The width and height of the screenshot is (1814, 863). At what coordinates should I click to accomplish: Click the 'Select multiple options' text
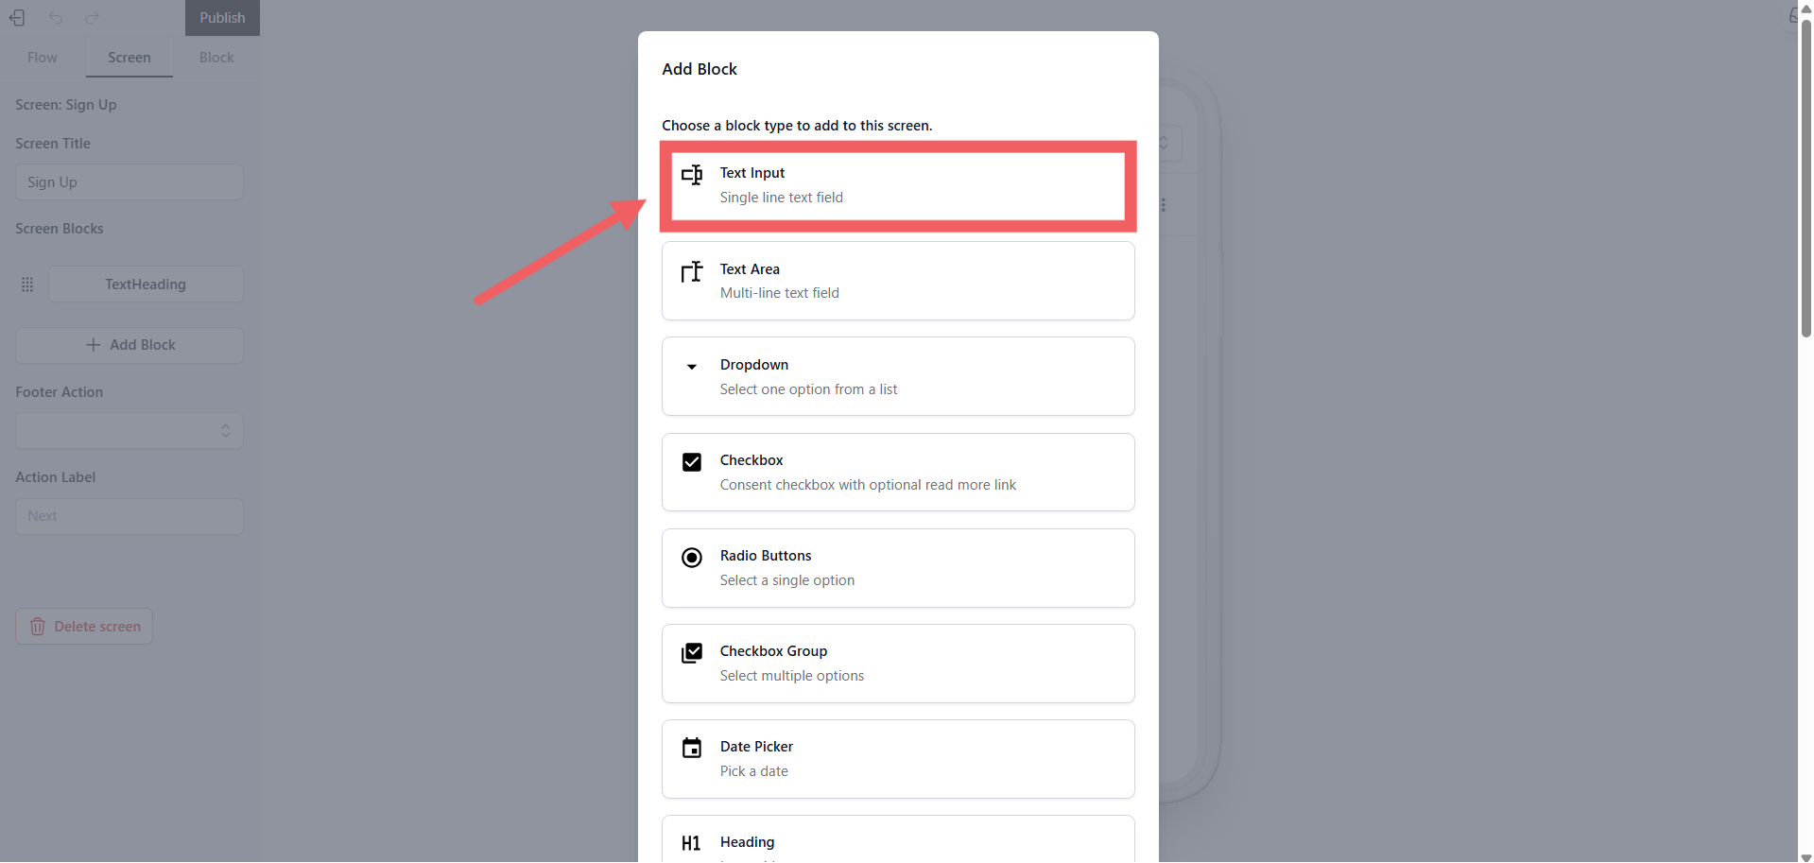coord(792,676)
